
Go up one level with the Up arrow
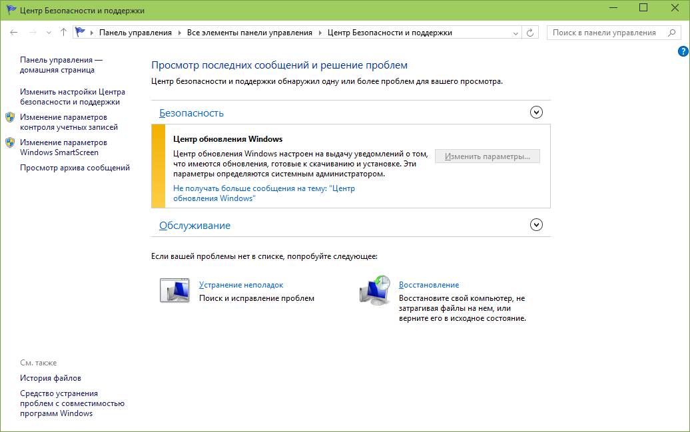point(63,33)
